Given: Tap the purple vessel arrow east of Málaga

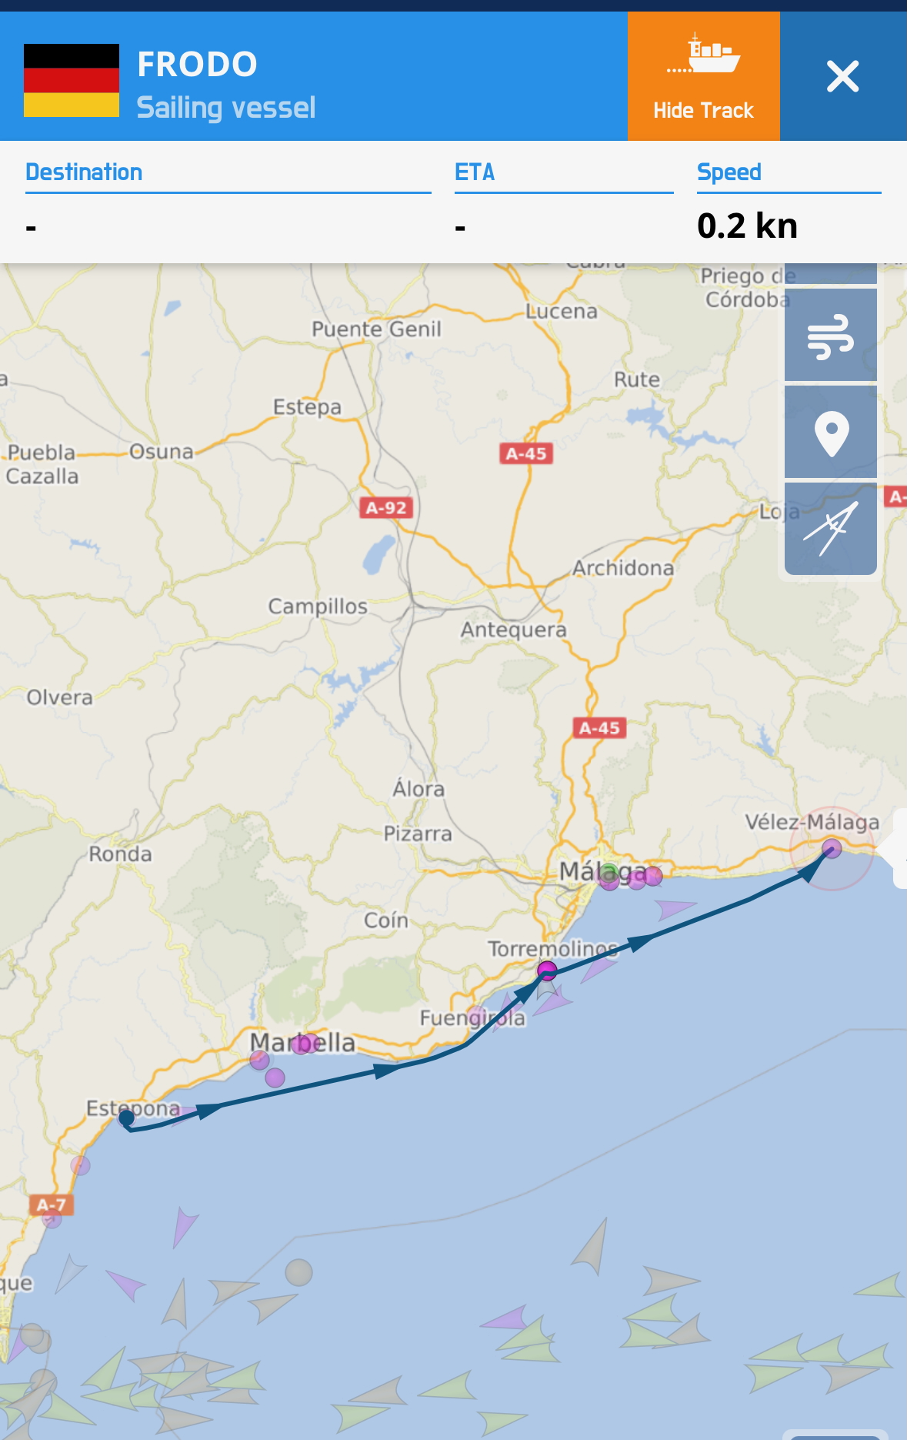Looking at the screenshot, I should tap(676, 910).
